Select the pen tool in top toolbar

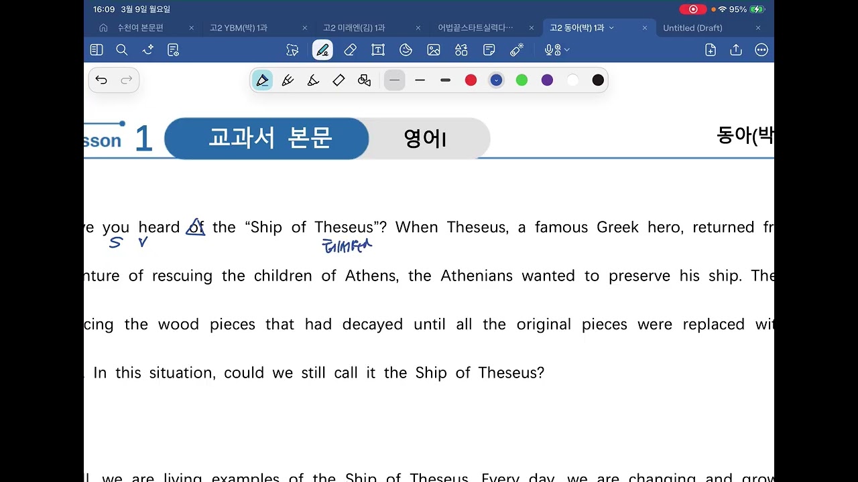tap(322, 50)
